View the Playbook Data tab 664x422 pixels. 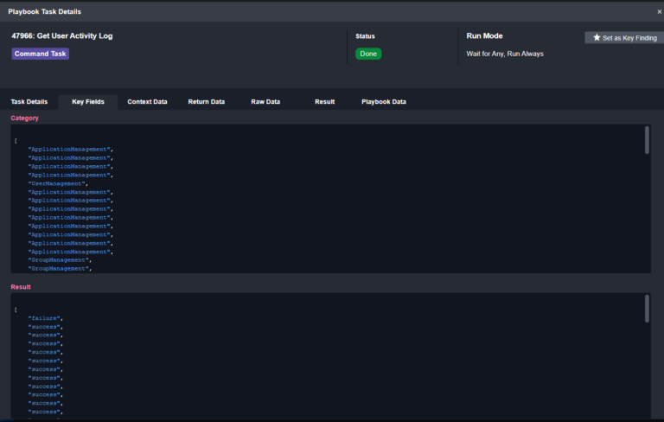click(383, 101)
